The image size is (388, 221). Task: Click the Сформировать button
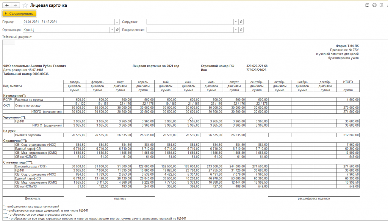click(19, 14)
